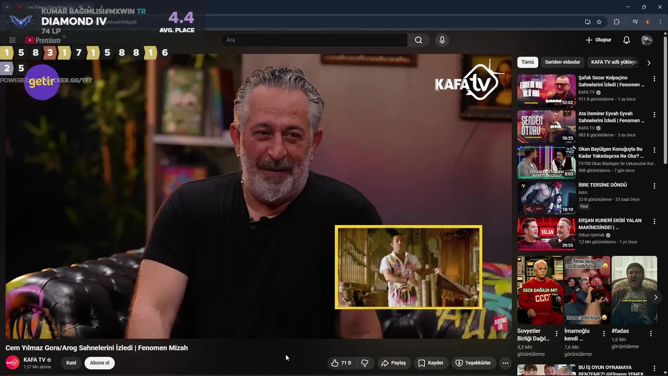The image size is (668, 376).
Task: Click the Oluştur create button
Action: (598, 40)
